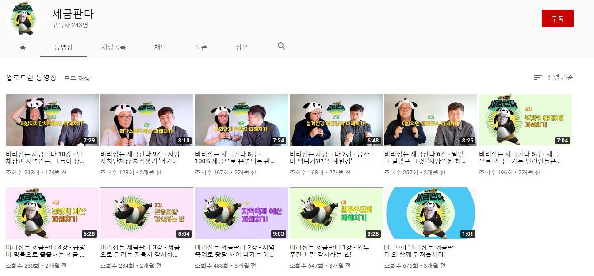
Task: Click 조회수 213회 view count text
Action: pos(22,172)
